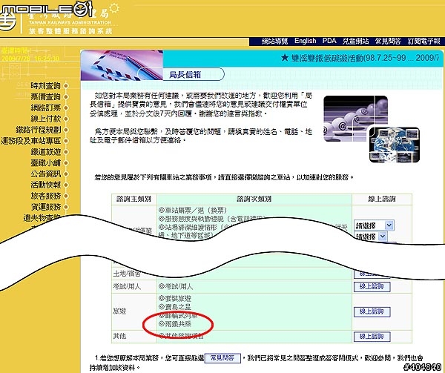Click the globe with screens illustration

tap(395, 145)
